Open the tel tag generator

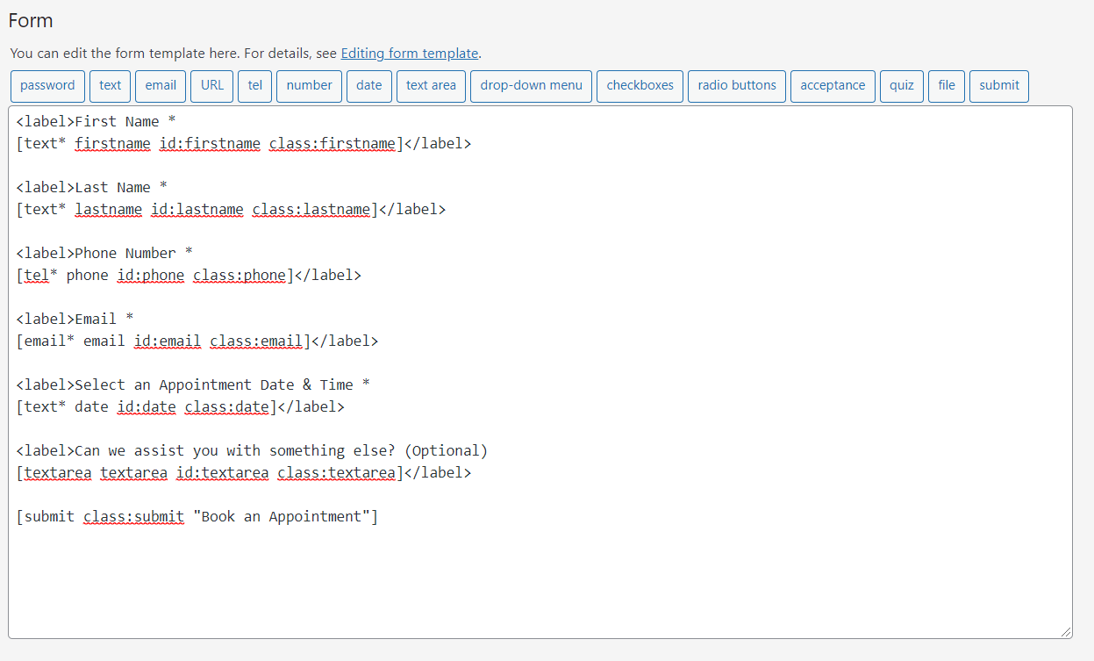coord(254,86)
